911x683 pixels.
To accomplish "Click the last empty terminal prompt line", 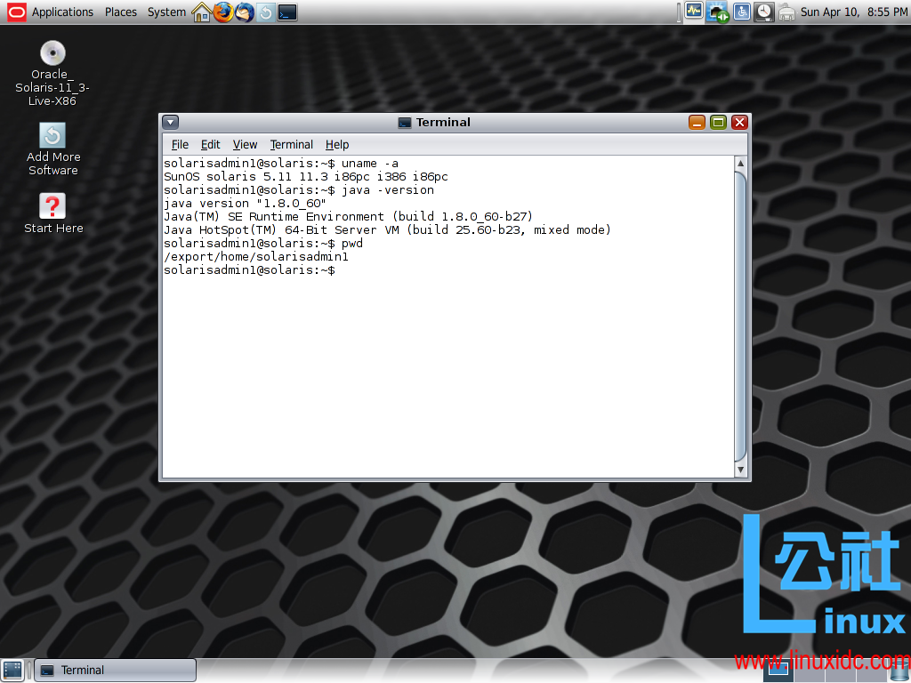I will pos(249,270).
